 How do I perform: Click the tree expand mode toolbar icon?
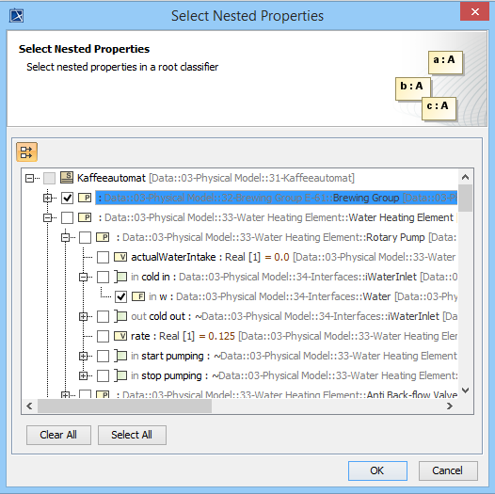pos(27,152)
